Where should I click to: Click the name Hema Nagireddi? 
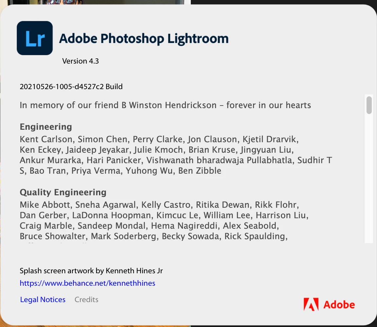(184, 226)
